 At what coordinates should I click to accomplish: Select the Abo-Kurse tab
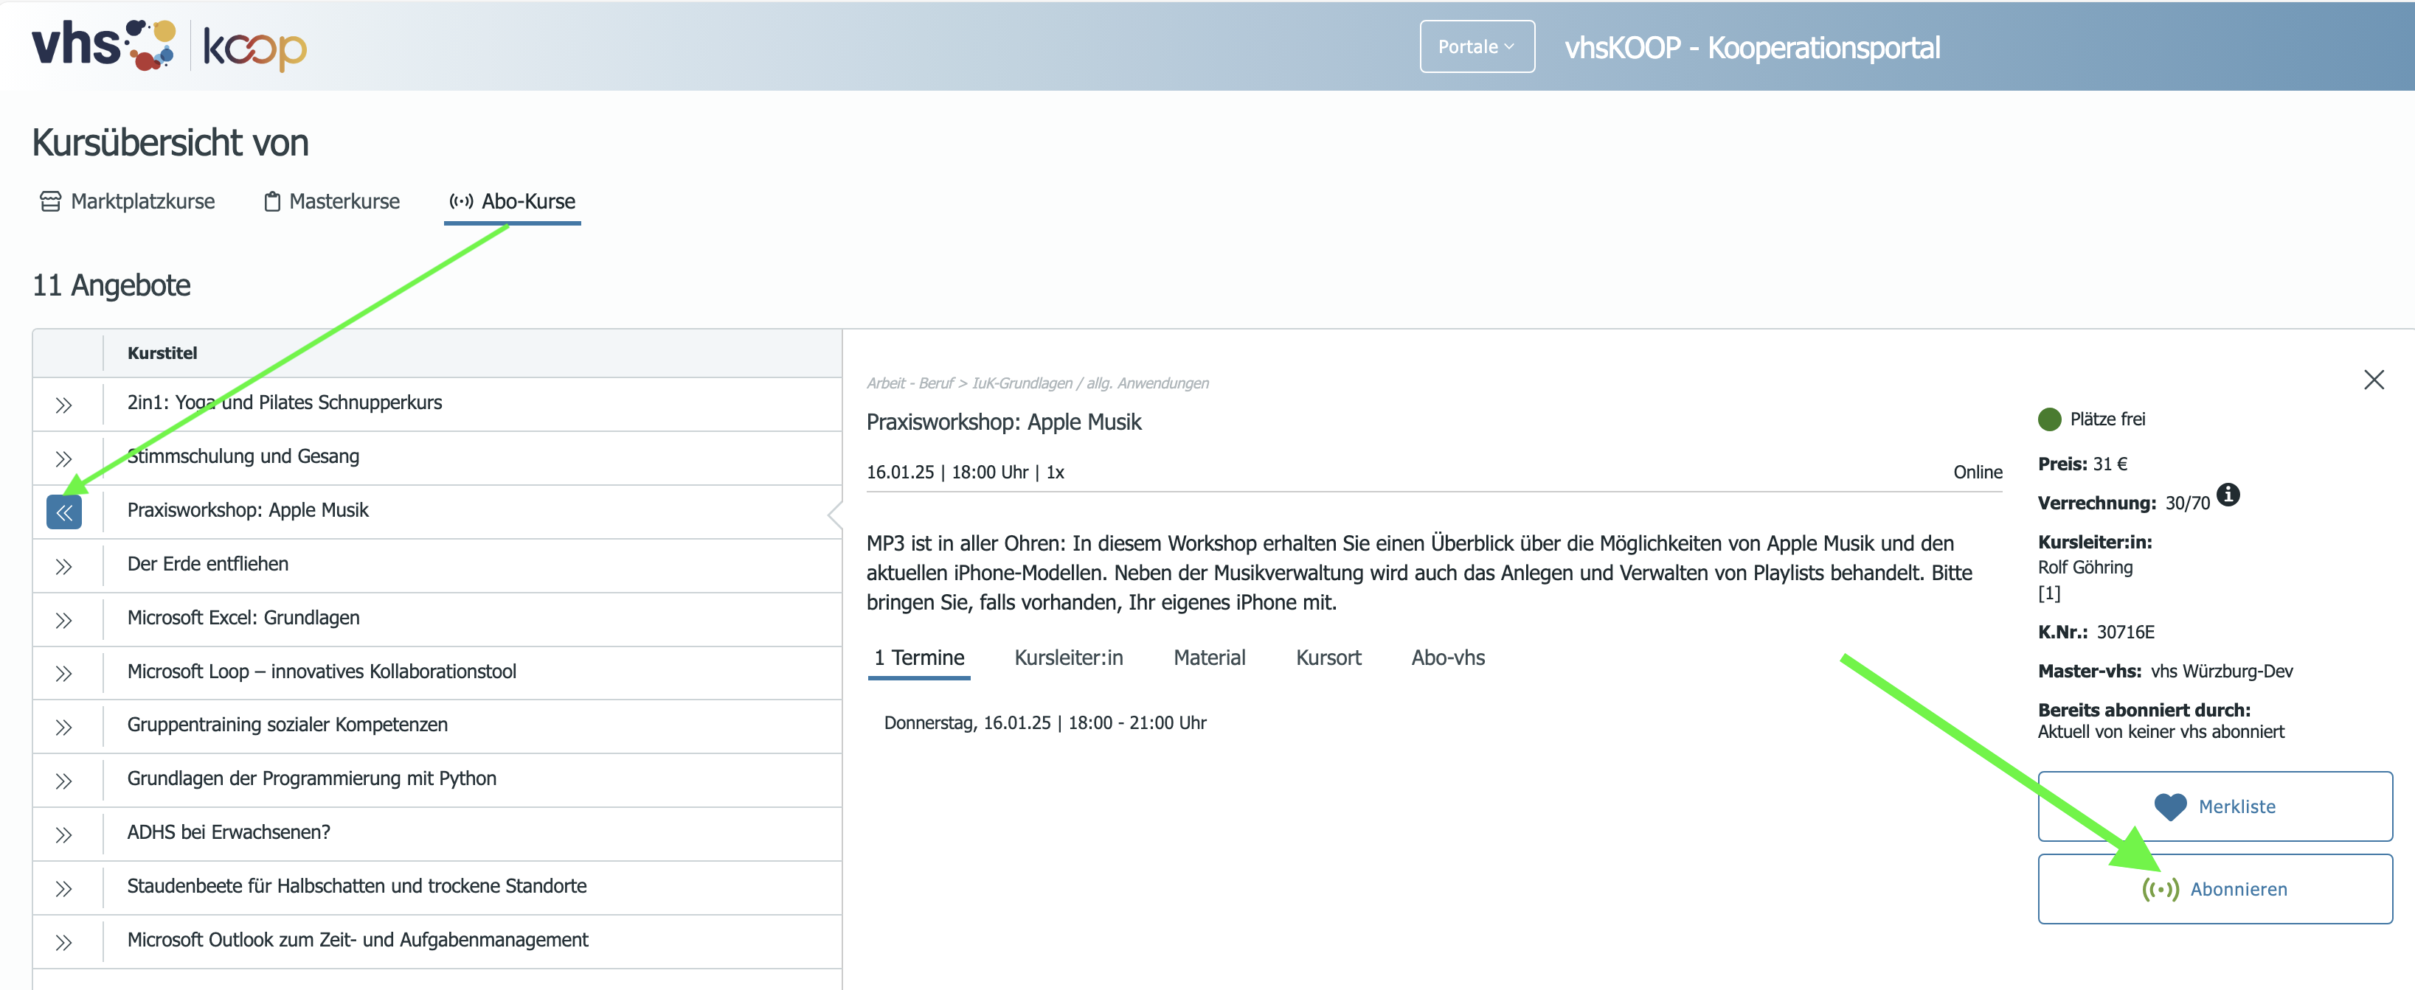click(513, 201)
